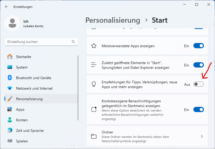Click the Apps icon in sidebar
The width and height of the screenshot is (215, 149).
(10, 109)
